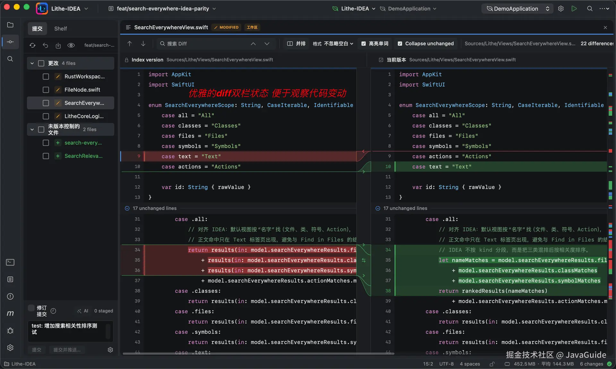616x369 pixels.
Task: Click the shelve changes icon
Action: (58, 45)
